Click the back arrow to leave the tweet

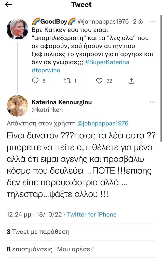(x=8, y=4)
